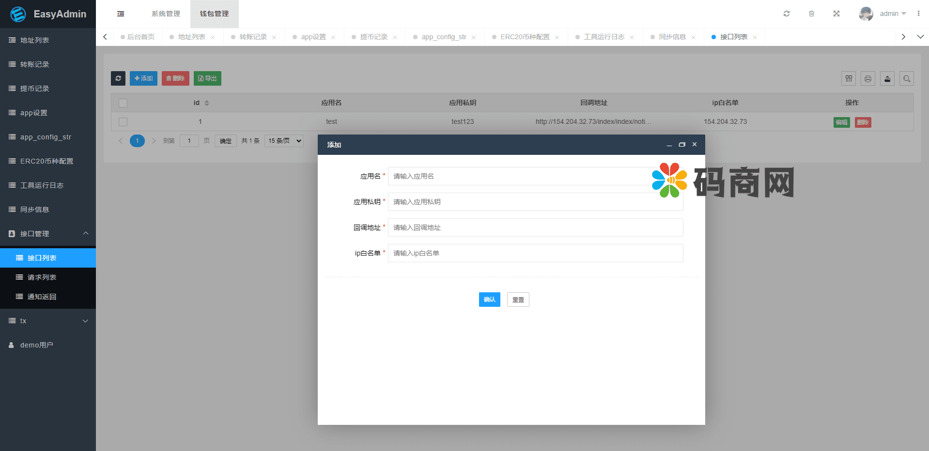Click the trash icon in top header
The height and width of the screenshot is (451, 929).
(x=811, y=14)
